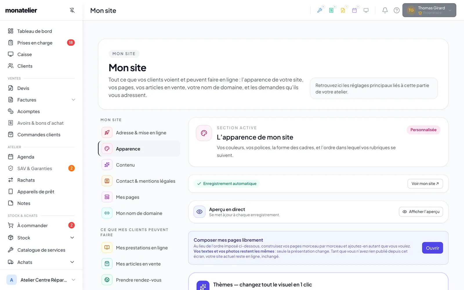464x290 pixels.
Task: Click the icon beside Prendre rendez-vous
Action: (107, 280)
